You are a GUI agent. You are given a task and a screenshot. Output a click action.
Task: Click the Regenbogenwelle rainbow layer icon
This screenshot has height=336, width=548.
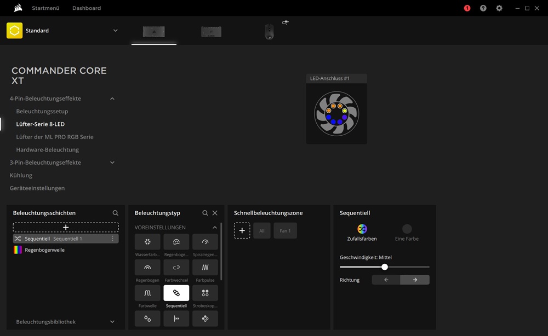[x=18, y=250]
